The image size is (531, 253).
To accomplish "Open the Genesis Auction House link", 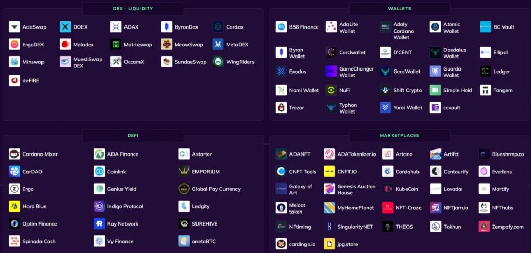I will click(356, 189).
